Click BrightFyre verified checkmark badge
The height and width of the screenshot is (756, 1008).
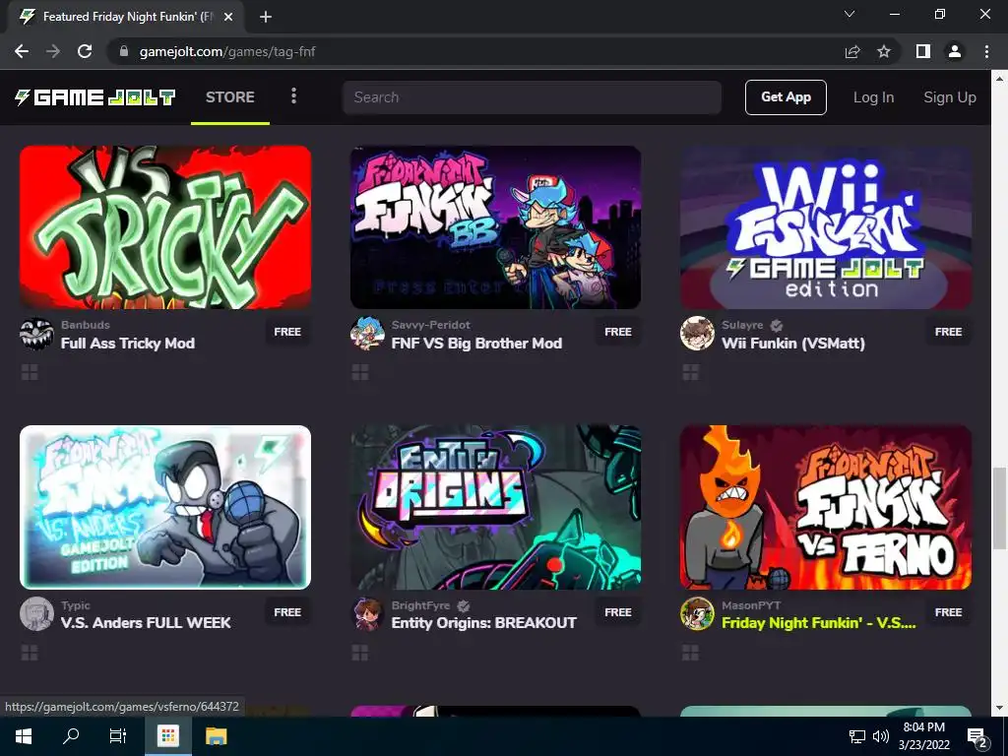pos(464,605)
